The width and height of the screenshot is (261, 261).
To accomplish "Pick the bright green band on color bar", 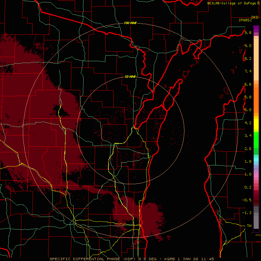I will (x=256, y=140).
